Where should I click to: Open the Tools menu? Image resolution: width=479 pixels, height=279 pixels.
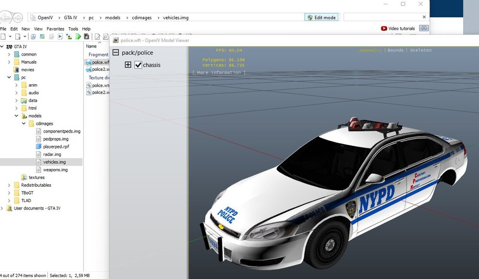tap(73, 29)
